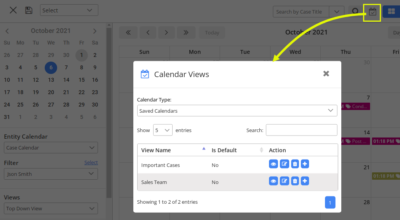Edit the Important Cases view
The image size is (400, 220).
click(x=285, y=164)
